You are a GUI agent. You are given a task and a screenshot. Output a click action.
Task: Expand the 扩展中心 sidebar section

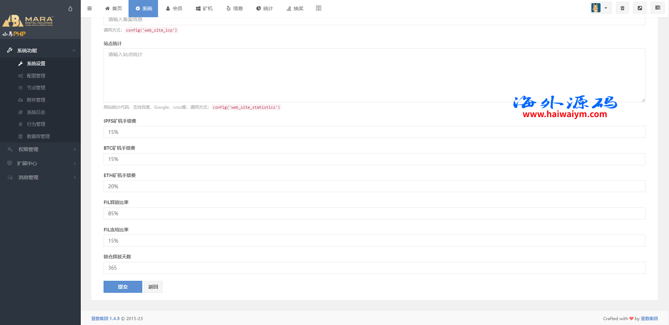[40, 163]
